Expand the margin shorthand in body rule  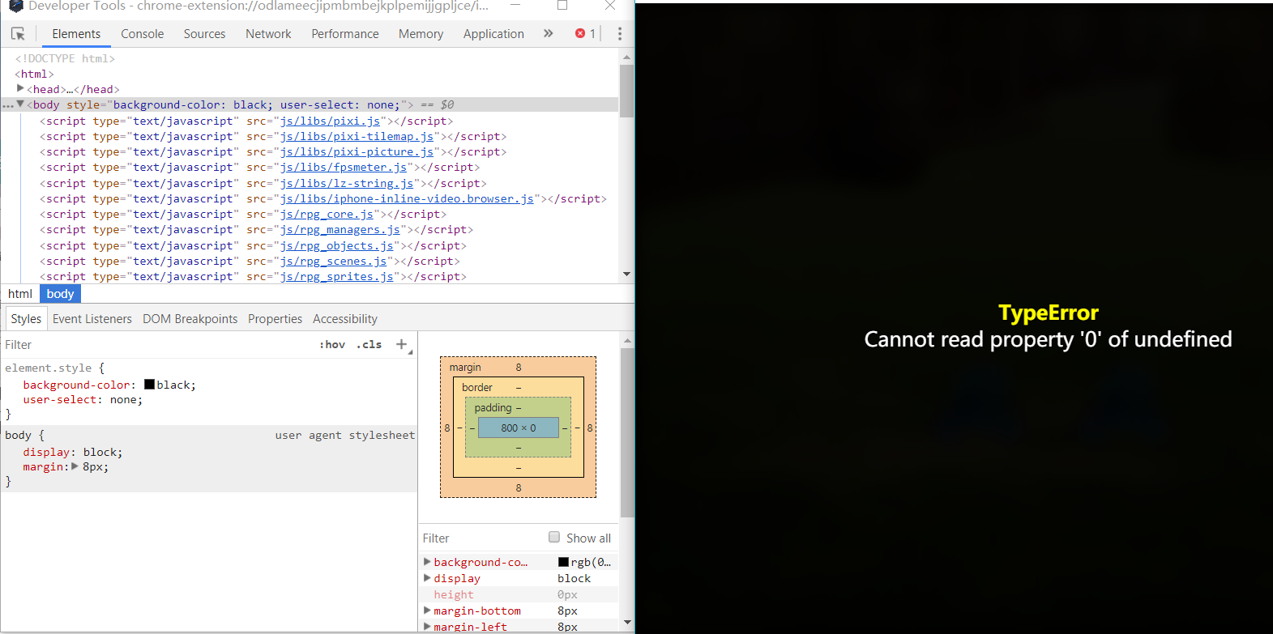click(75, 466)
